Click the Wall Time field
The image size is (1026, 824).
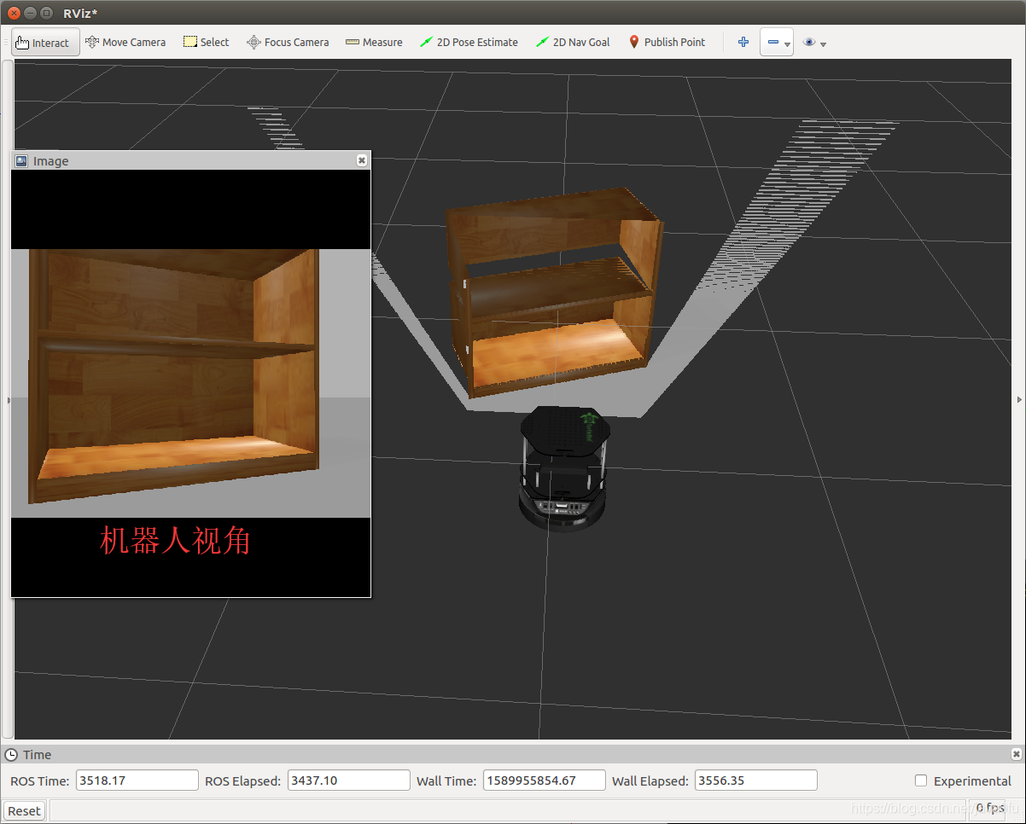tap(545, 780)
